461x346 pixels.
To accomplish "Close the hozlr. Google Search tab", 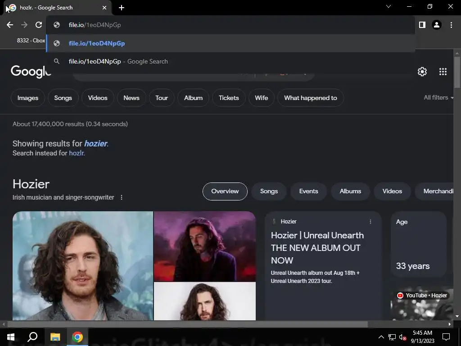I will pyautogui.click(x=104, y=8).
